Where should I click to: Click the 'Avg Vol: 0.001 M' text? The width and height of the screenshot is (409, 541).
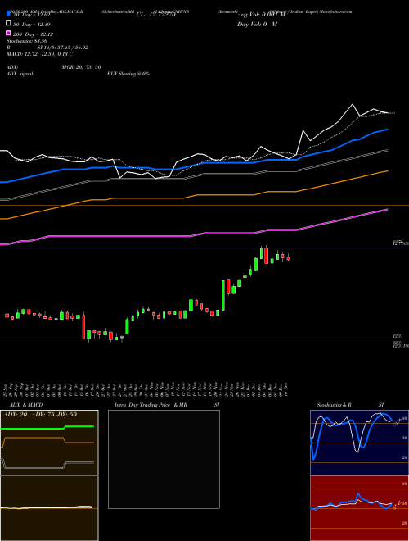pos(262,15)
